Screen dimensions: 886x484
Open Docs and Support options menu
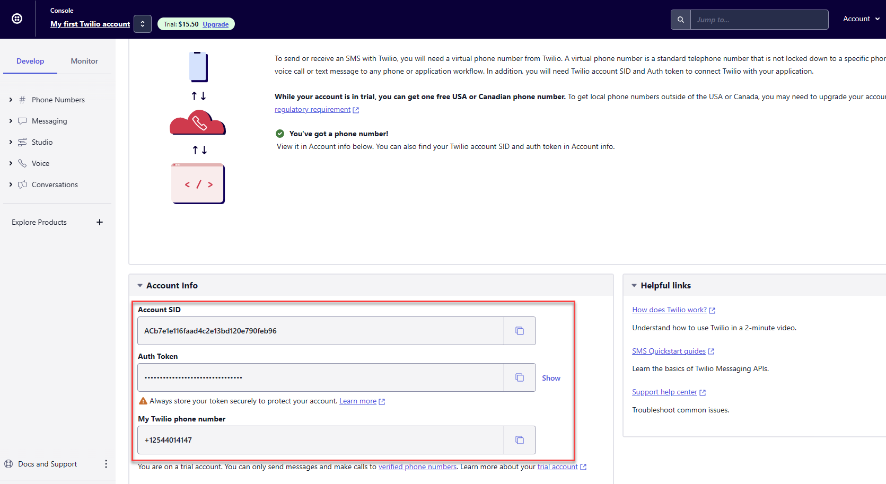(x=106, y=464)
